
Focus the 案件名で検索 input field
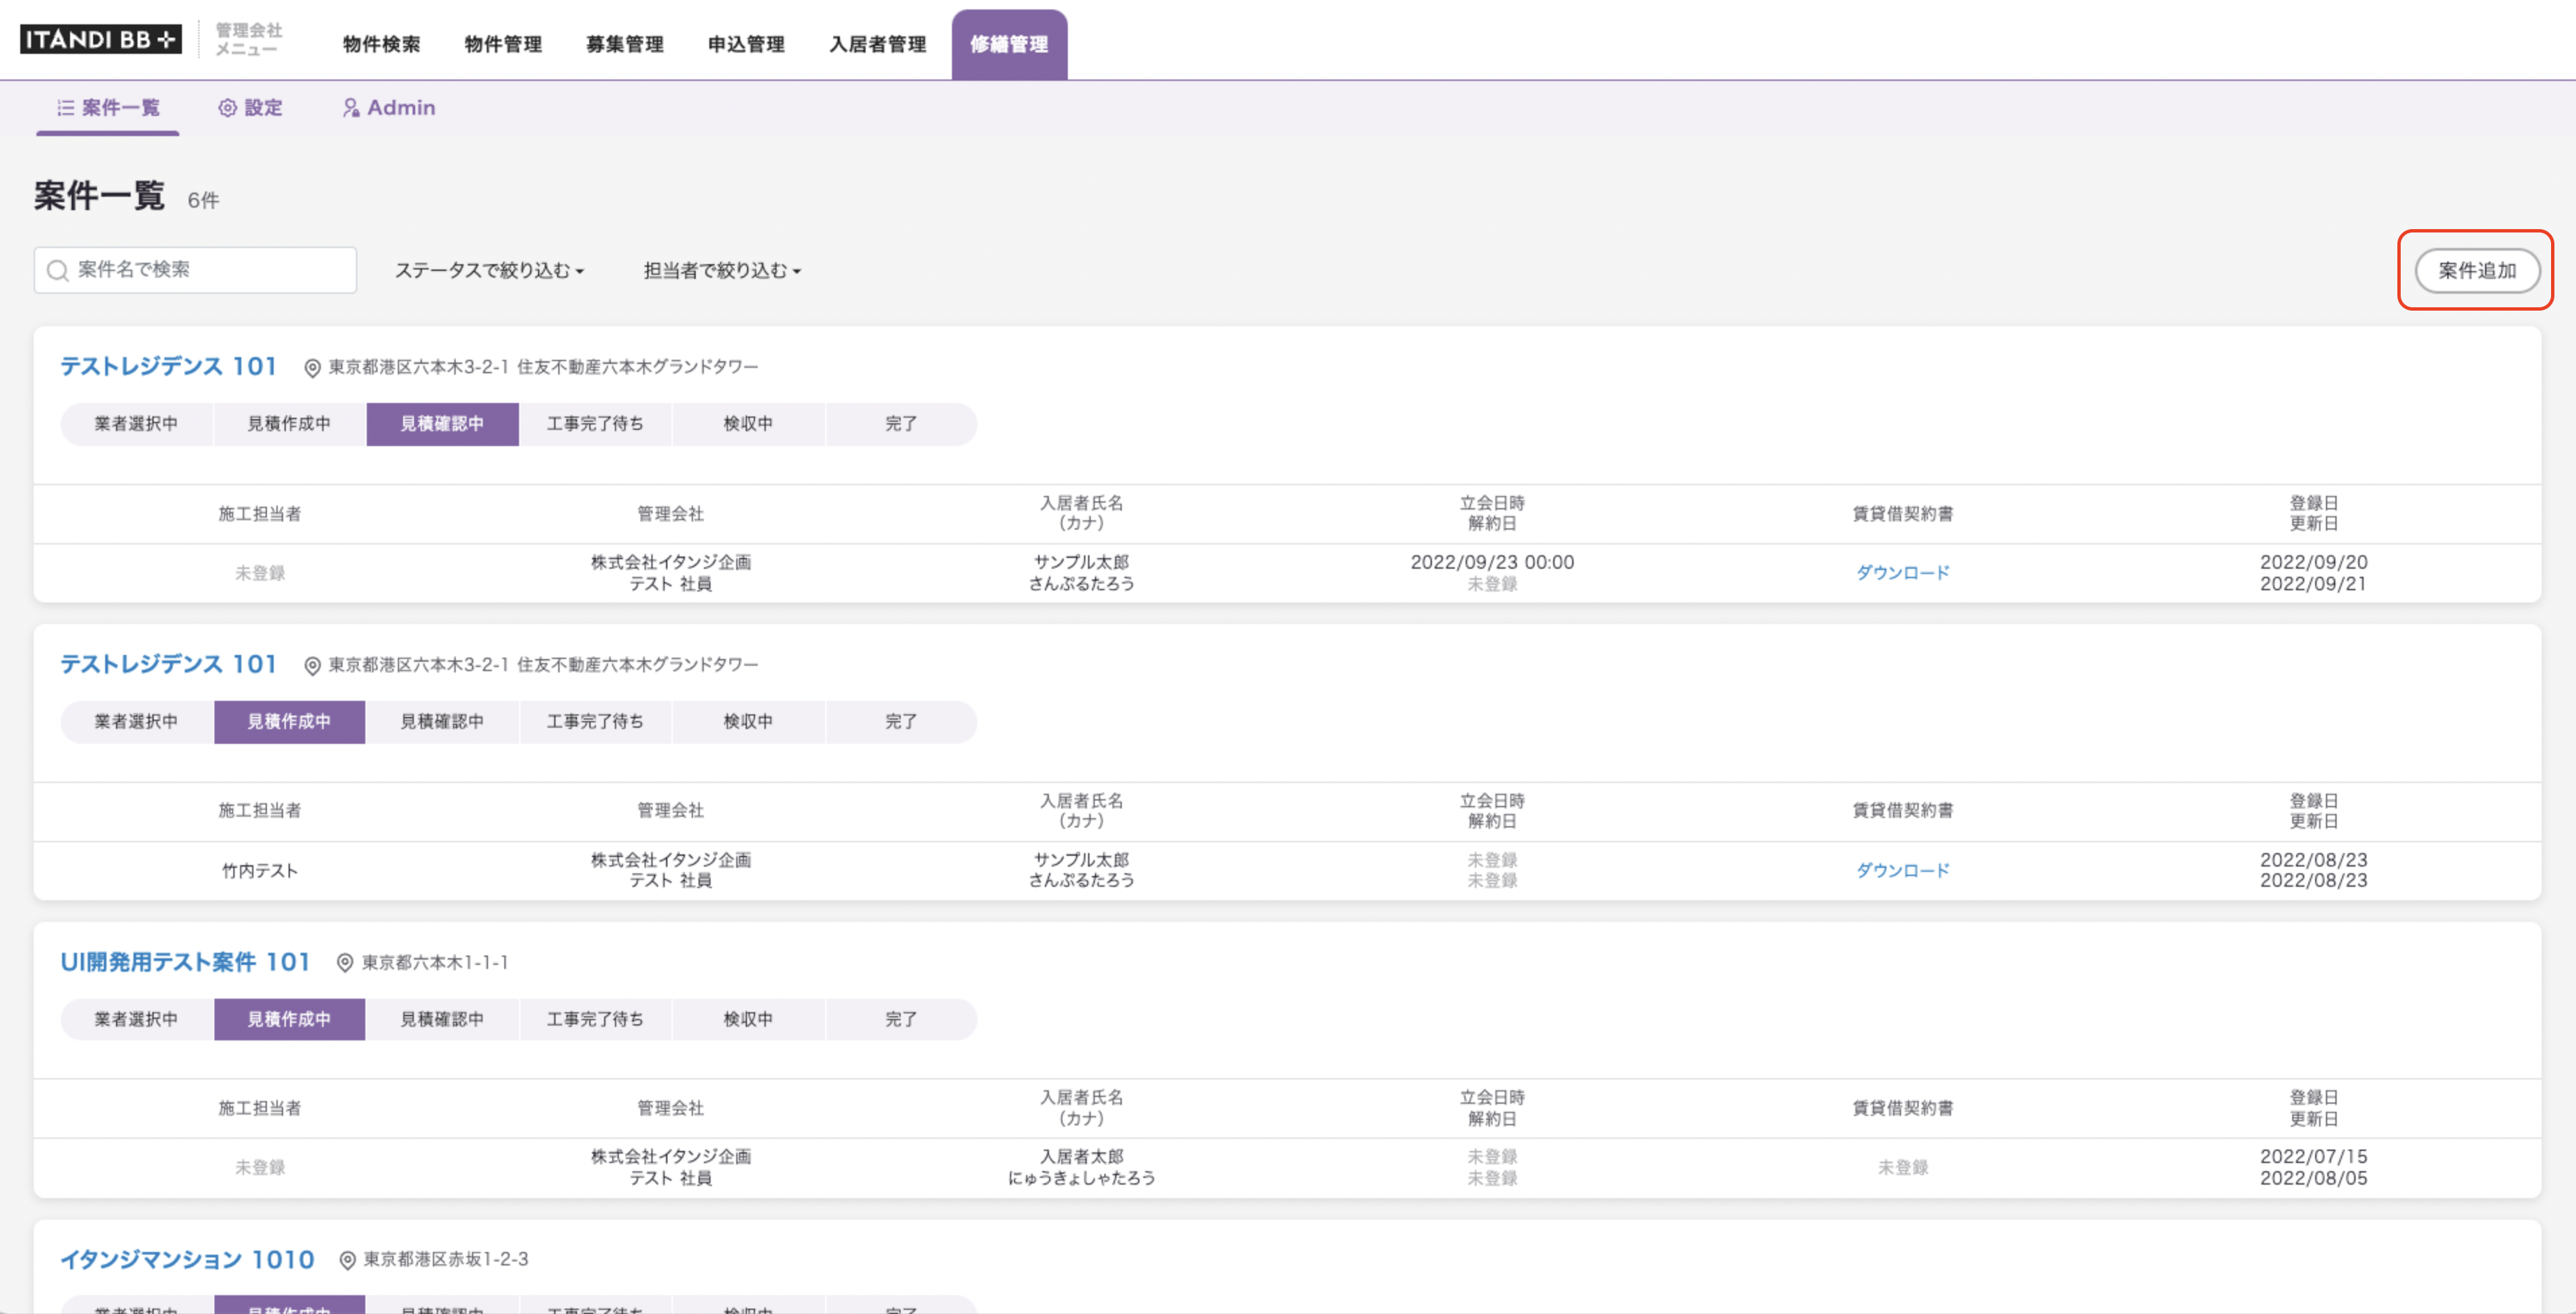195,270
